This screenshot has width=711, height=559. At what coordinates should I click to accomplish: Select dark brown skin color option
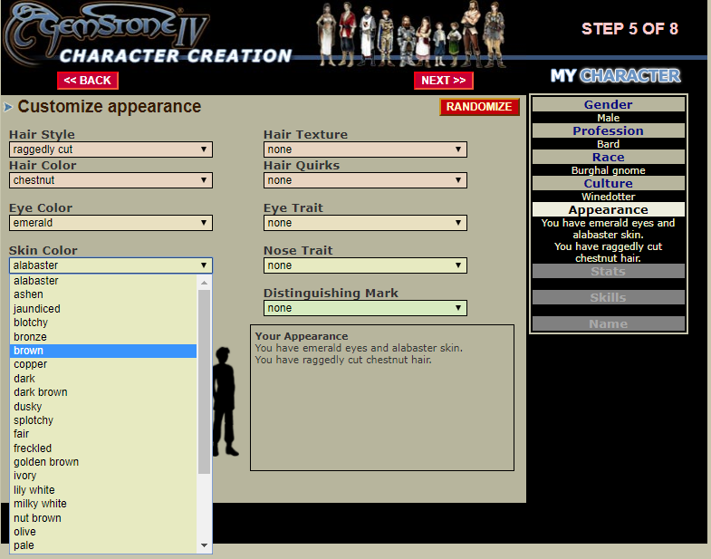[x=103, y=392]
